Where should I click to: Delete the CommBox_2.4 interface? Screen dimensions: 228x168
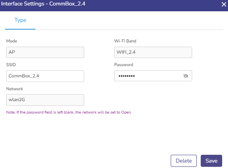tap(184, 161)
